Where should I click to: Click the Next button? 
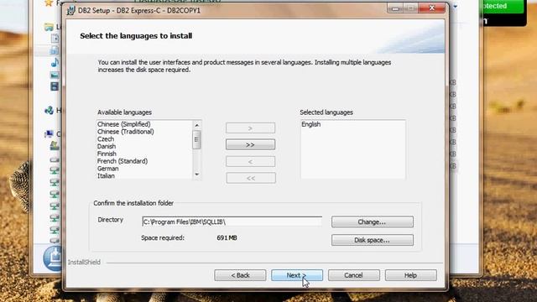coord(296,275)
